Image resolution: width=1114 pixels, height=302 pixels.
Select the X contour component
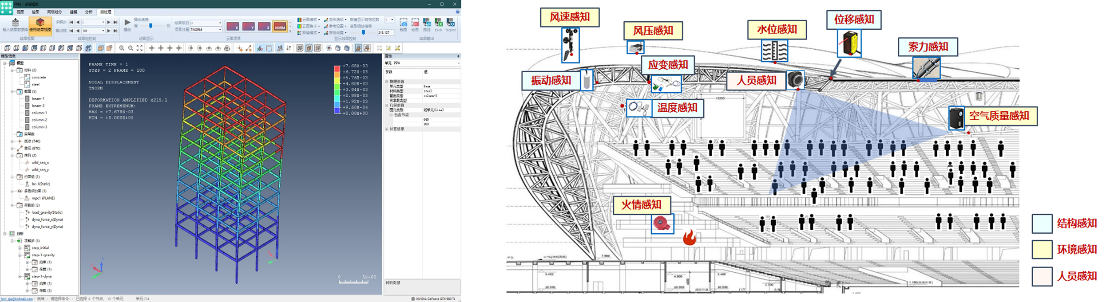tap(233, 27)
